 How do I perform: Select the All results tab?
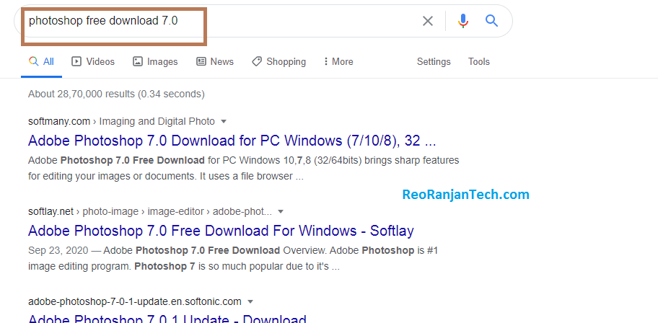pyautogui.click(x=42, y=62)
